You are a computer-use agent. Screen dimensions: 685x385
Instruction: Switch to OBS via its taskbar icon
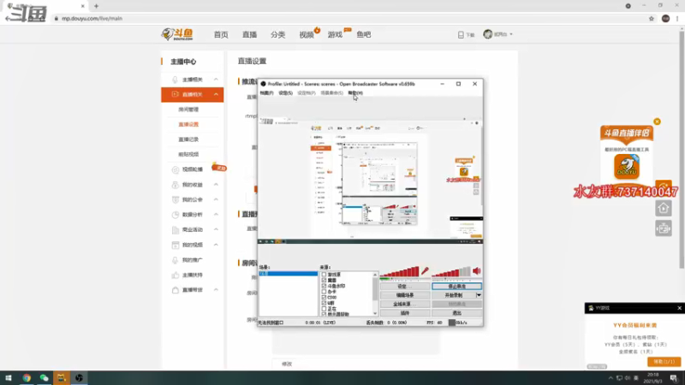(x=79, y=378)
